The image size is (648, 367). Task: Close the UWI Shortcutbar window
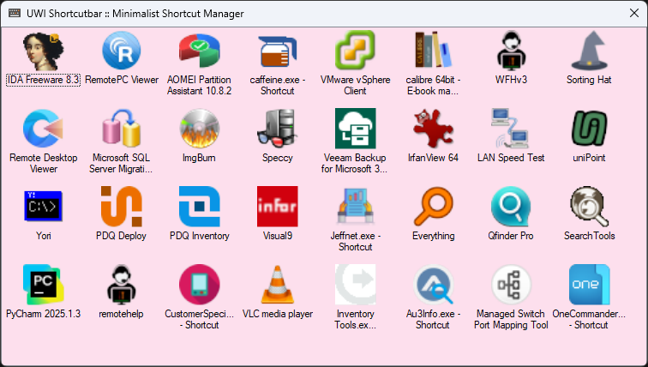click(x=634, y=13)
